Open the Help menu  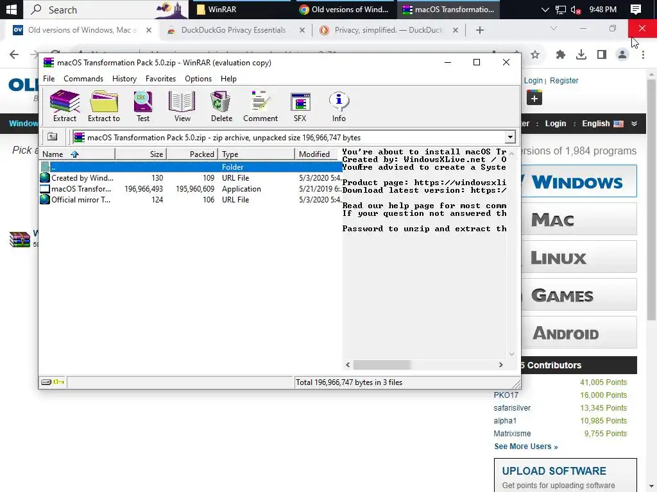coord(228,79)
